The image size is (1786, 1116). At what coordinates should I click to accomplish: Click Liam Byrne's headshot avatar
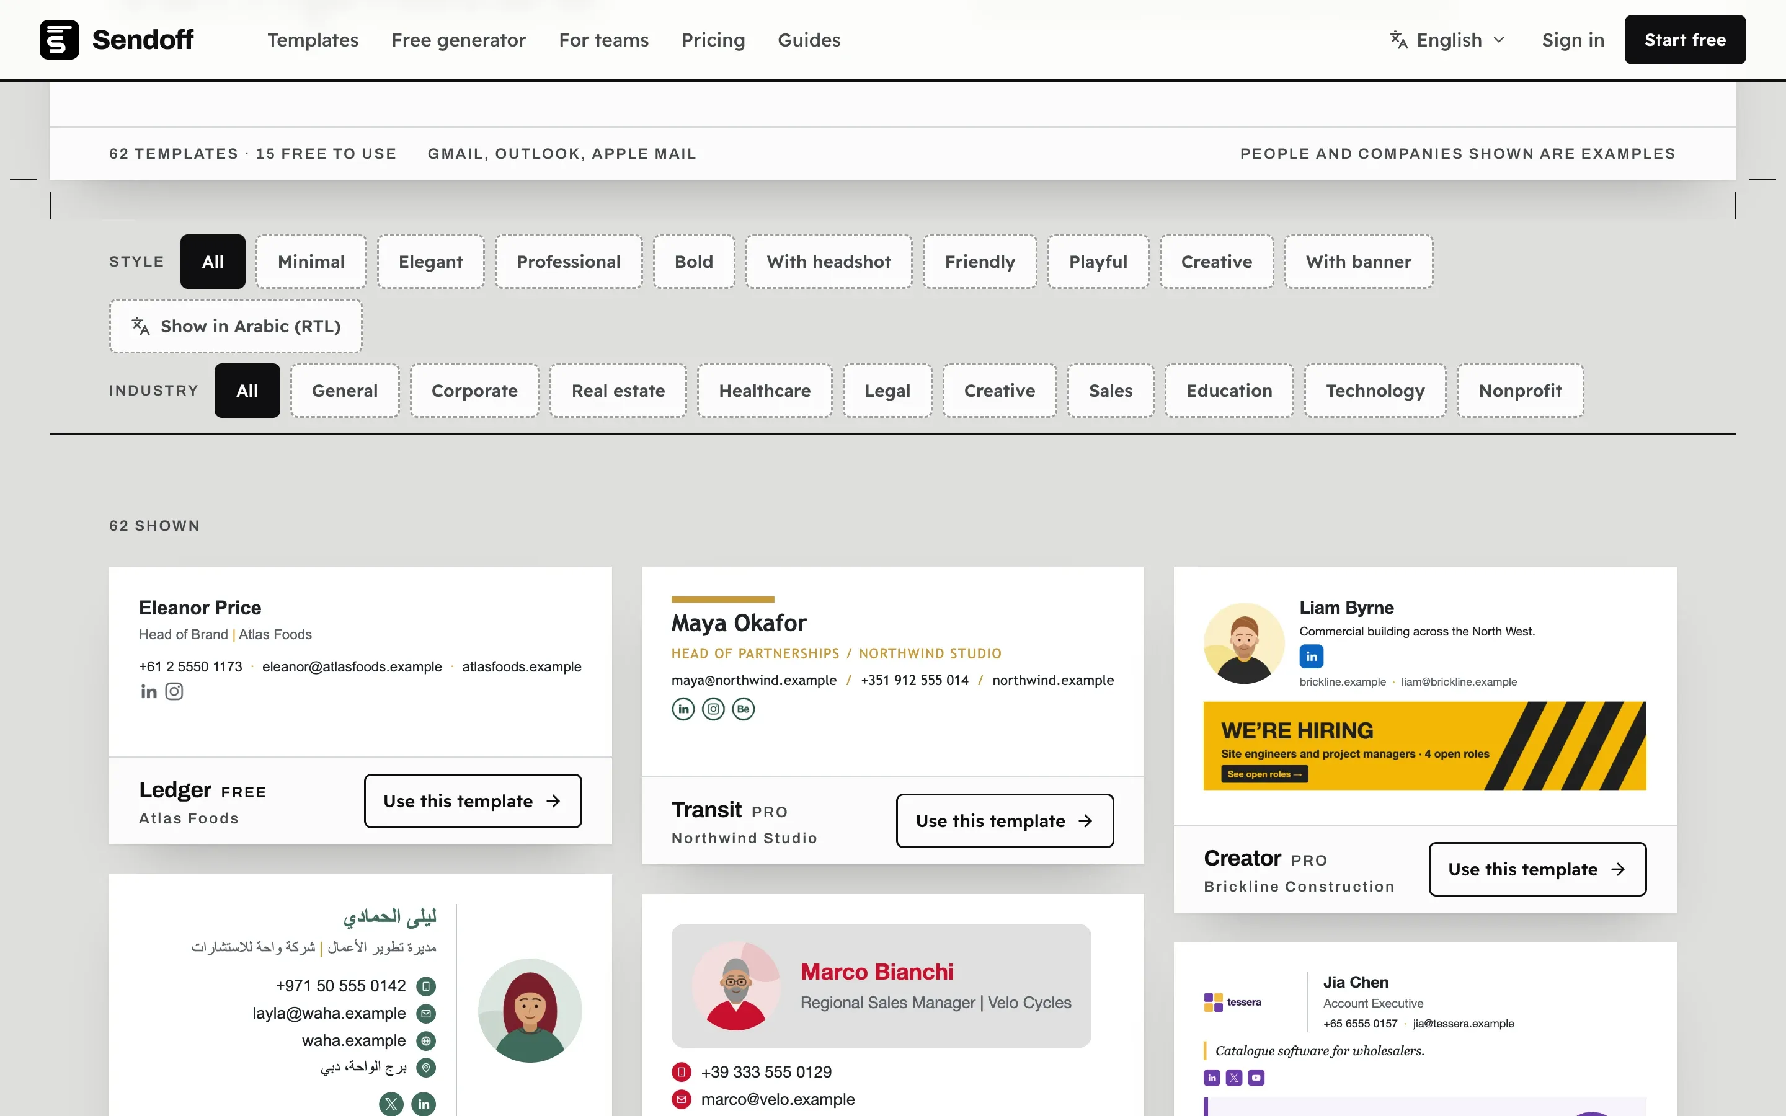tap(1244, 644)
